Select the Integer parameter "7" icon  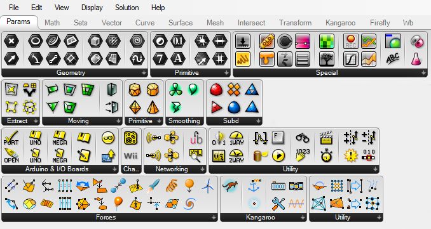160,59
